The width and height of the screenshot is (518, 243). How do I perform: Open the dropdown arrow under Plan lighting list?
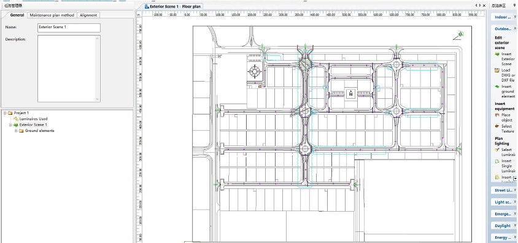coord(515,179)
